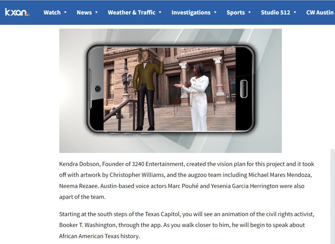The image size is (335, 244).
Task: Select Sports from the navigation bar
Action: (x=236, y=12)
